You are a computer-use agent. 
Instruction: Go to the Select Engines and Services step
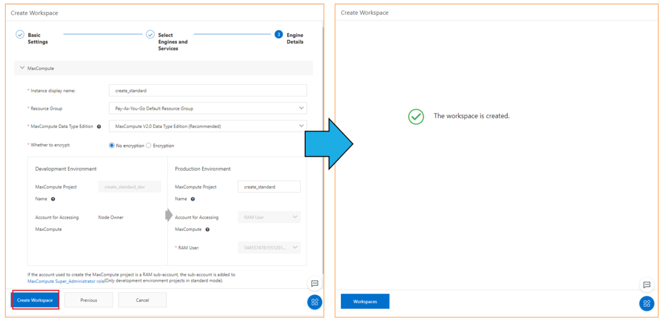click(172, 42)
